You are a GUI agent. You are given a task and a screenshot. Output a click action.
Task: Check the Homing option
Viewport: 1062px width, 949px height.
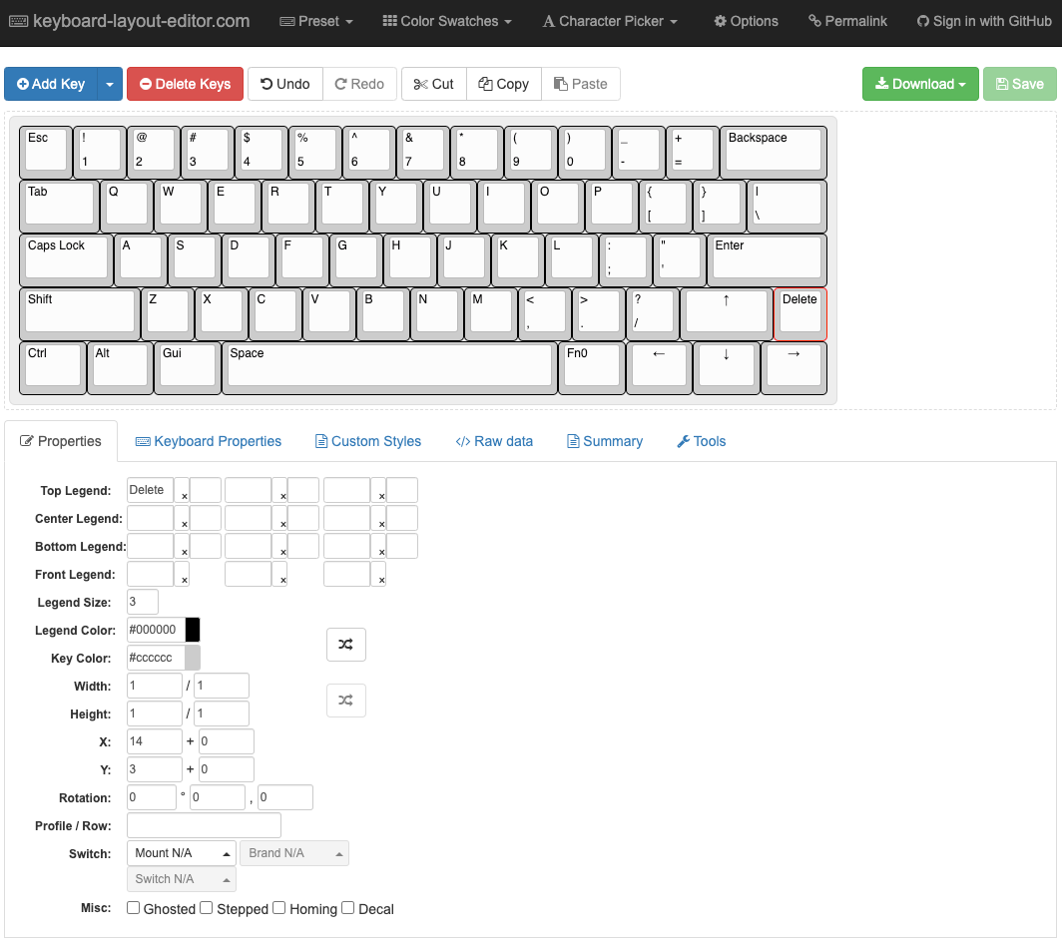279,908
